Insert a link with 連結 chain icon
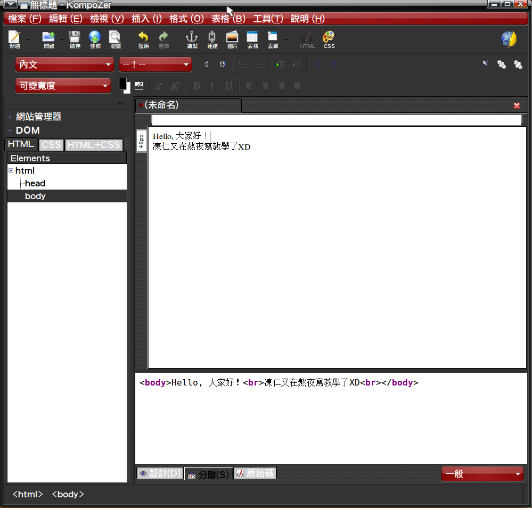The image size is (532, 508). coord(212,40)
